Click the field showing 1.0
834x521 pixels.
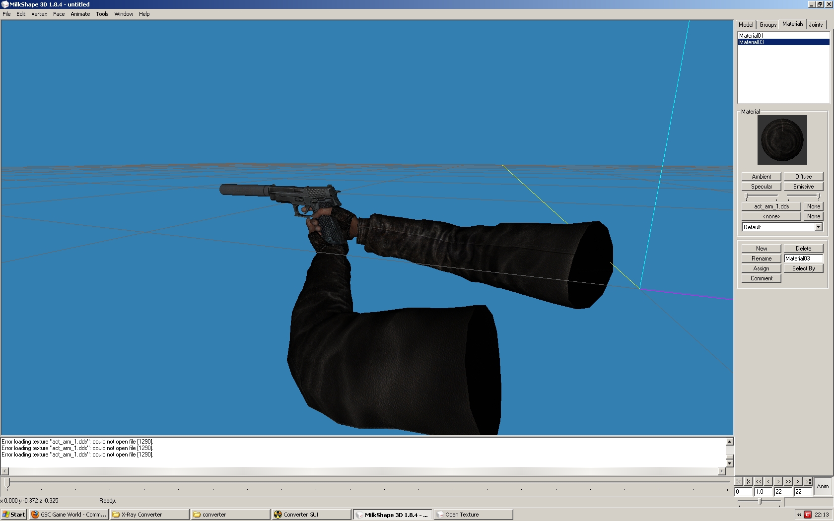click(763, 492)
